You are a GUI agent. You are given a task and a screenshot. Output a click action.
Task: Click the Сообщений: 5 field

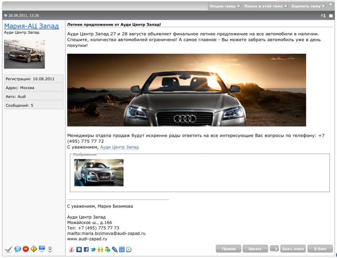[x=34, y=105]
